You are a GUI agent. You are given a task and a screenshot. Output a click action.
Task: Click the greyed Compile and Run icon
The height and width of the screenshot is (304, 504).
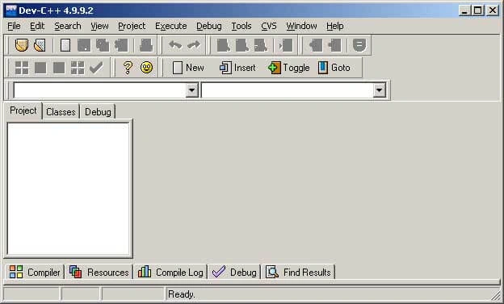59,68
